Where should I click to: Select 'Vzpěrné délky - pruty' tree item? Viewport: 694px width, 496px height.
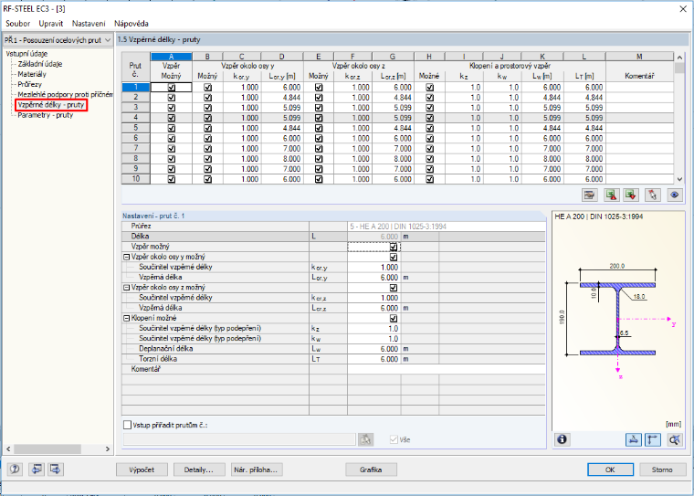(51, 105)
